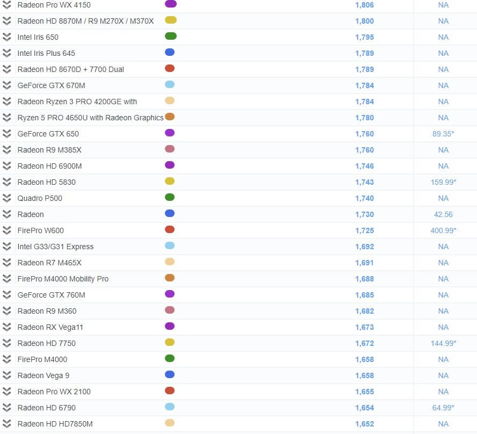Screen dimensions: 477x434
Task: Expand the Radeon Vega 9 row chevron
Action: click(6, 375)
